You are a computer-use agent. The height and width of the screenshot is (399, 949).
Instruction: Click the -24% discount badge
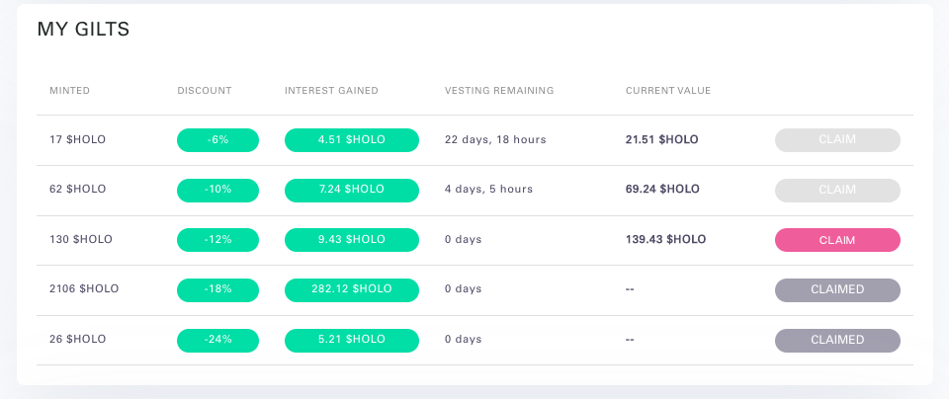pos(217,340)
